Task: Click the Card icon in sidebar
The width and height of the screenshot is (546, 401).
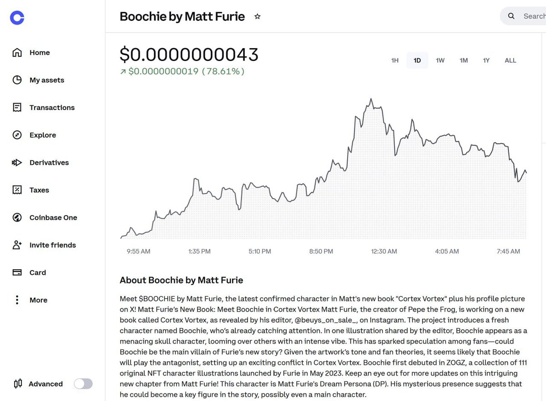Action: pos(17,273)
